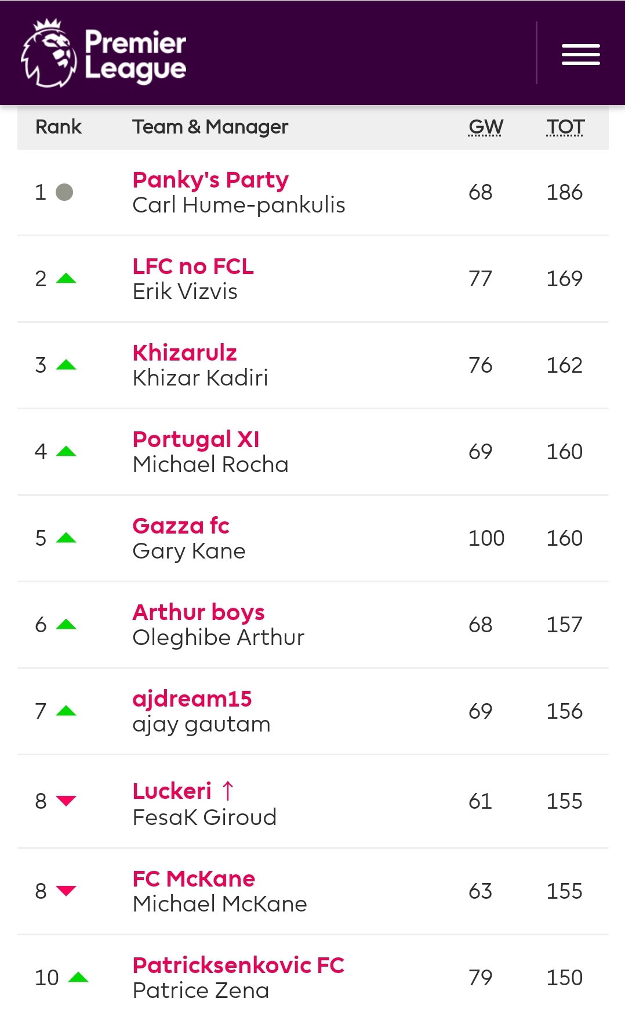625x1016 pixels.
Task: Open Patricksenkovic FC team link
Action: point(238,965)
